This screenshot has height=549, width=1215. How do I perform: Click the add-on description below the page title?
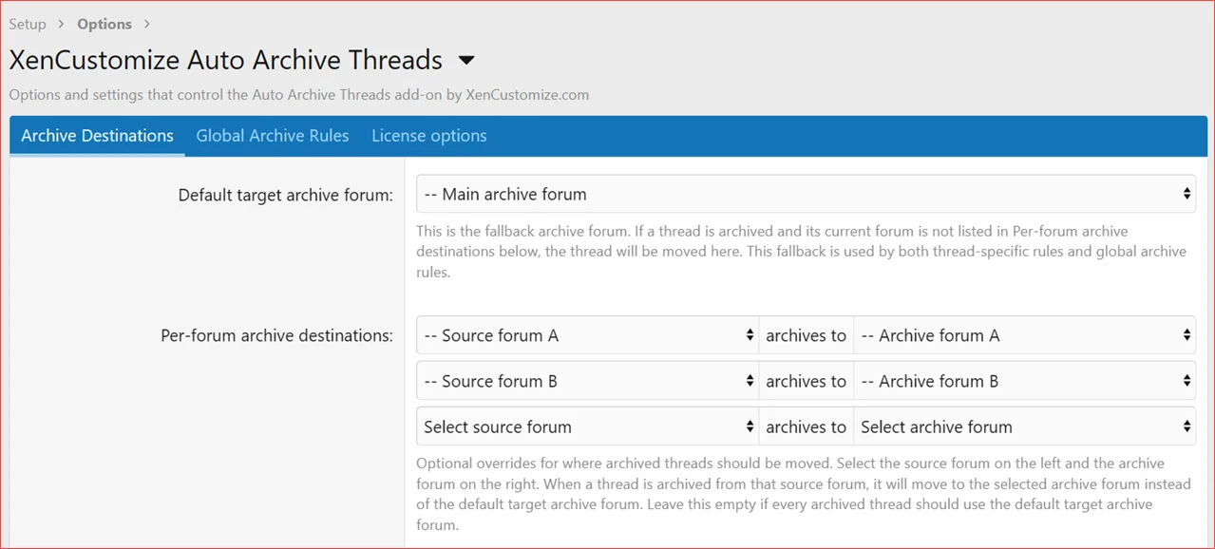(x=299, y=95)
